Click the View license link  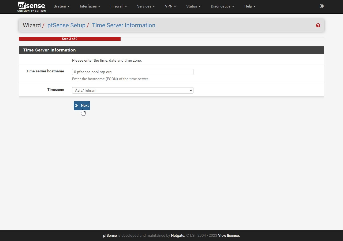pos(229,236)
